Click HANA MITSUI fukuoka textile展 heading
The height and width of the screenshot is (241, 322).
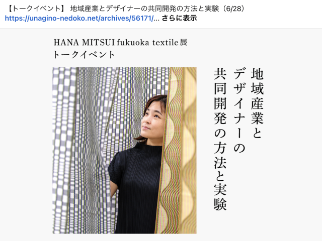click(120, 42)
